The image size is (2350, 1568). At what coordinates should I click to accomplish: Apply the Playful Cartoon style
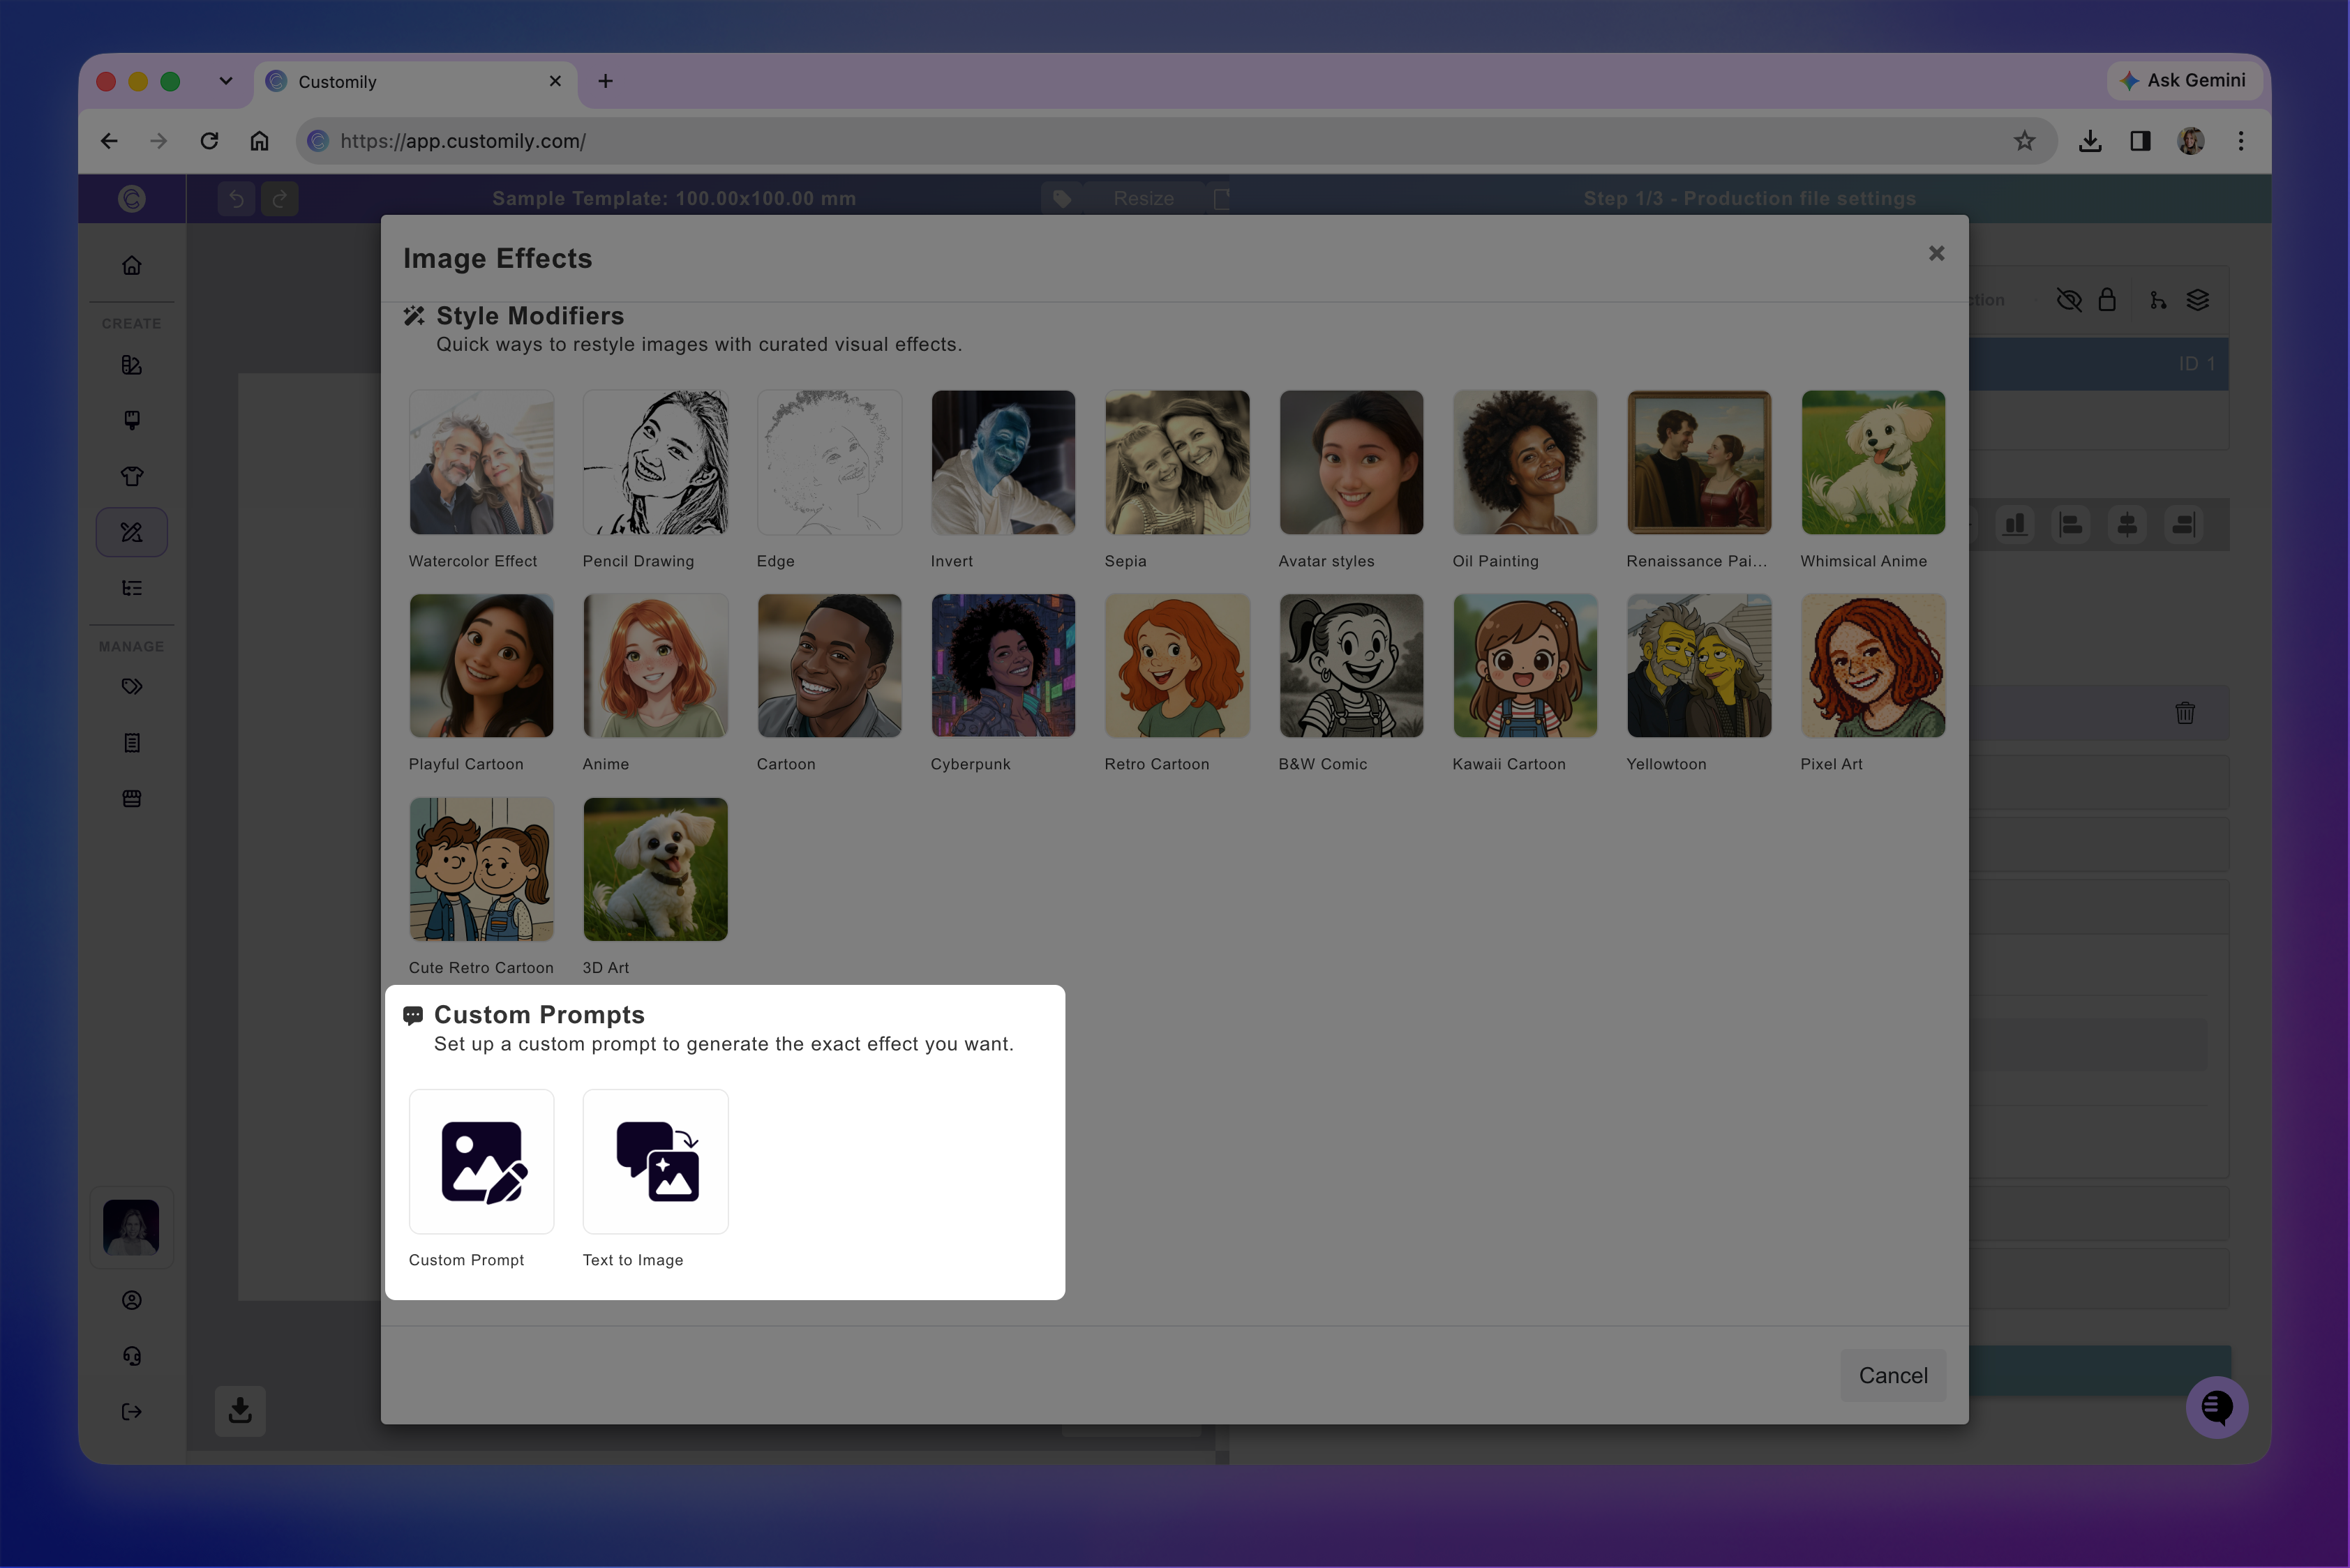[x=481, y=666]
